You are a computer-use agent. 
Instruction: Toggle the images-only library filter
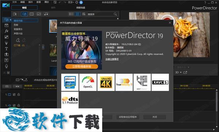[39, 14]
